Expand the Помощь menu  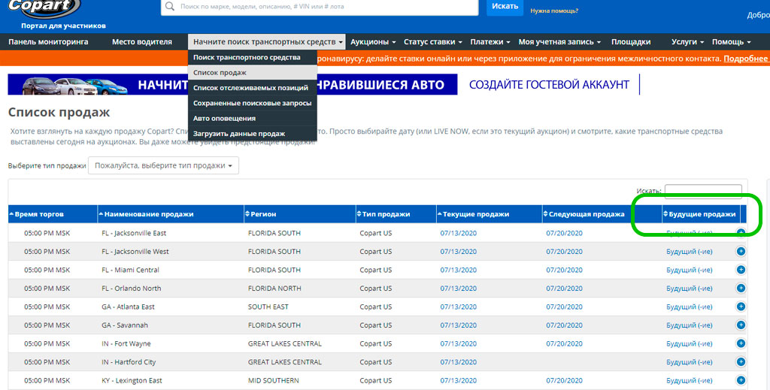731,41
